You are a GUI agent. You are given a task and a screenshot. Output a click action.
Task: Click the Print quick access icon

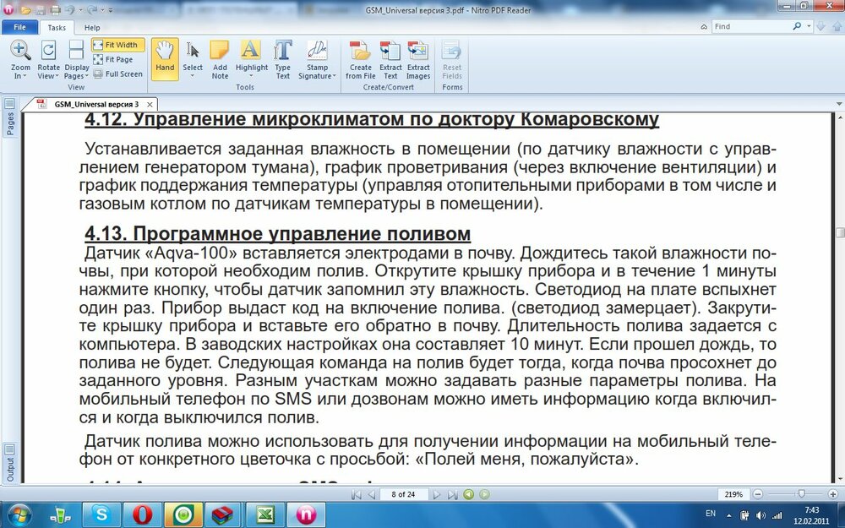pos(55,9)
